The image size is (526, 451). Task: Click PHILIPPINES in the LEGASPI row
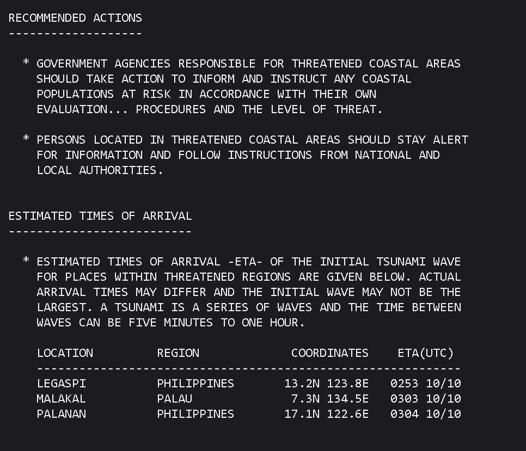point(195,384)
